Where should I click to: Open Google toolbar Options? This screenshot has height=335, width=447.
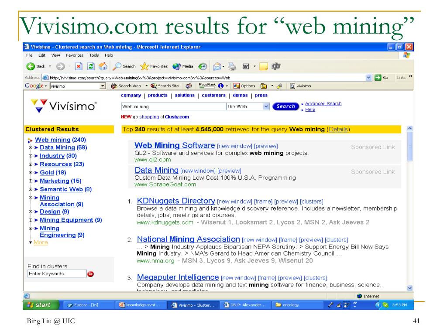click(244, 86)
